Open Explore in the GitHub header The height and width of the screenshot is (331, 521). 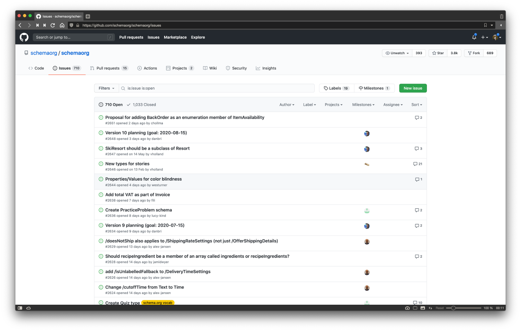point(198,37)
